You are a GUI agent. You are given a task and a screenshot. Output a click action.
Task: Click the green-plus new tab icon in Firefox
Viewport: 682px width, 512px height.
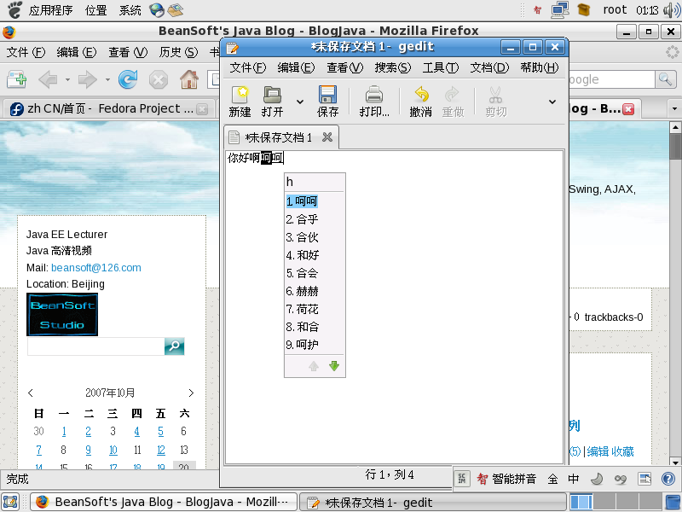[x=17, y=79]
